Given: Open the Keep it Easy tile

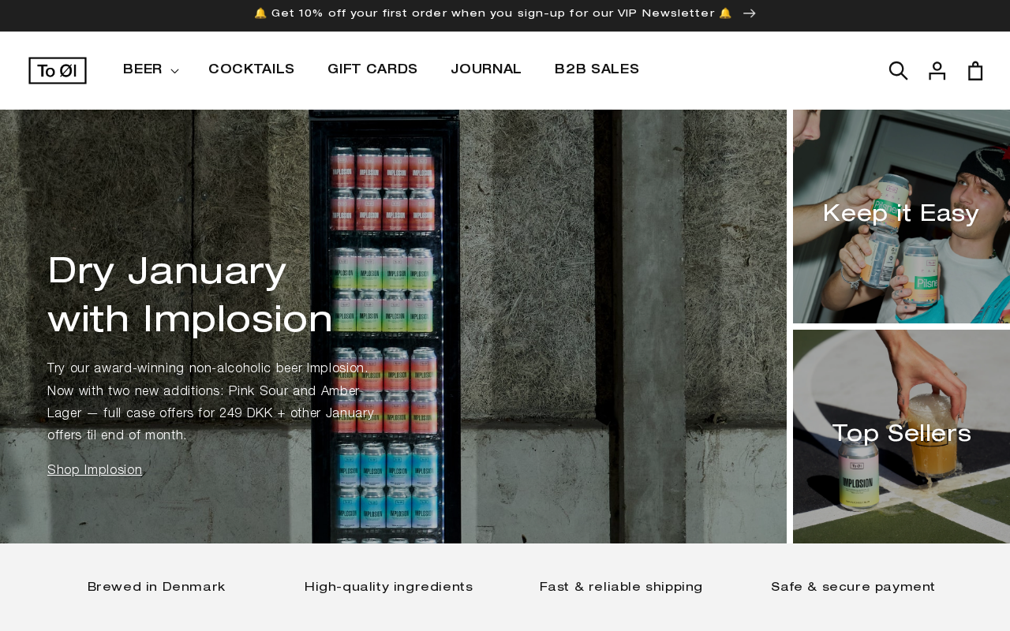Looking at the screenshot, I should click(x=901, y=216).
